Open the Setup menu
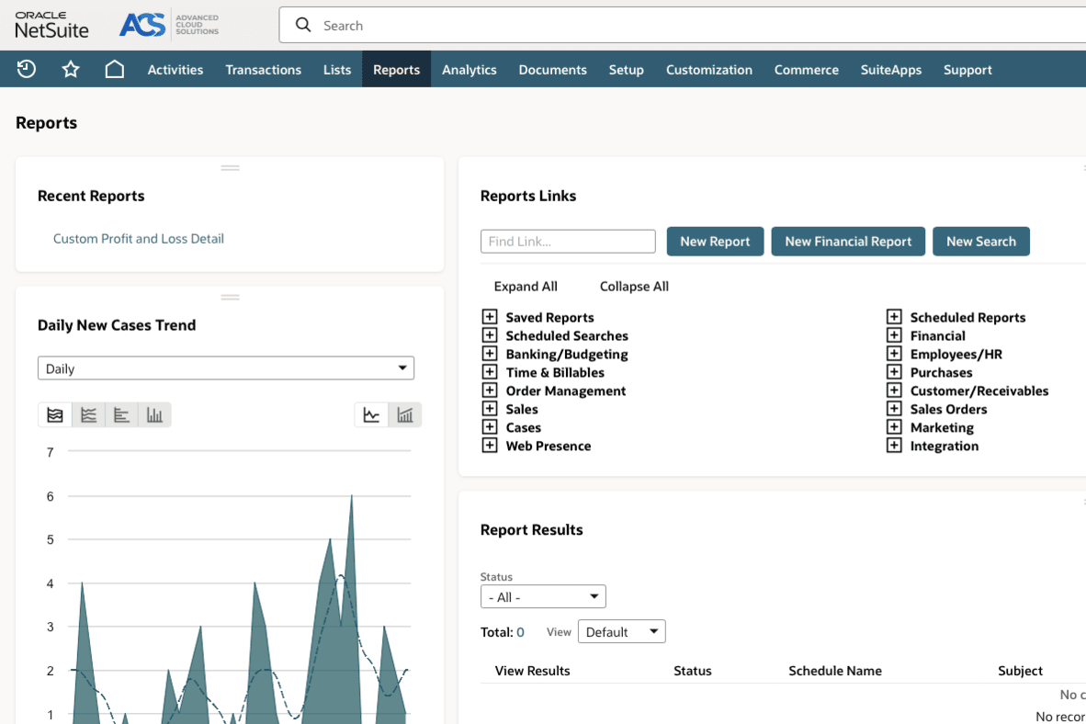The width and height of the screenshot is (1086, 724). 626,69
